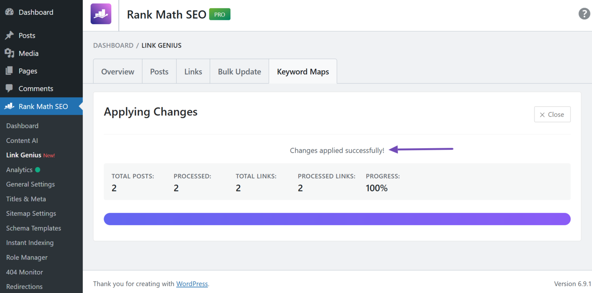Click the TOTAL POSTS value
The height and width of the screenshot is (293, 592).
pos(114,188)
